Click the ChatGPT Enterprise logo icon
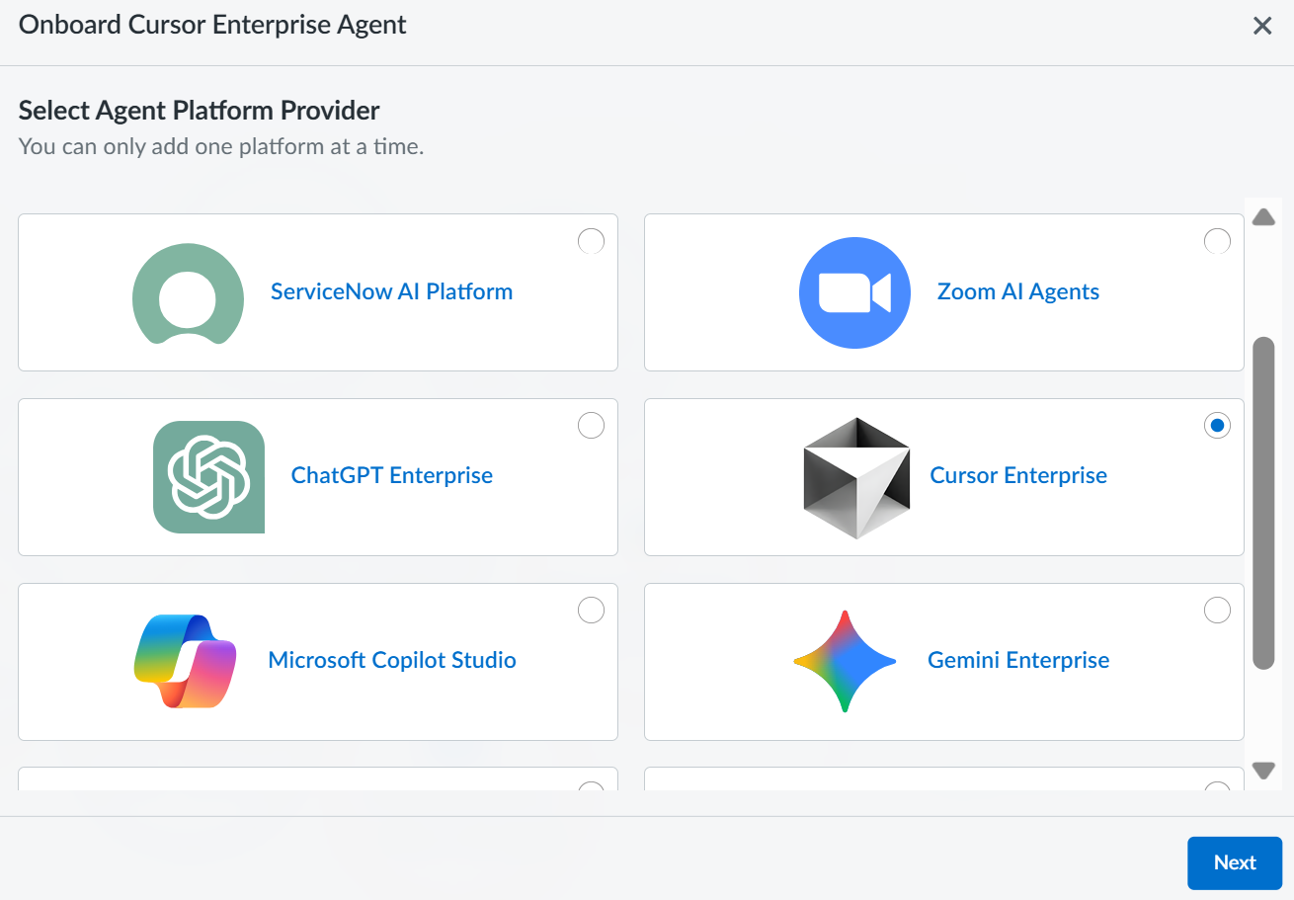This screenshot has width=1294, height=900. [208, 477]
